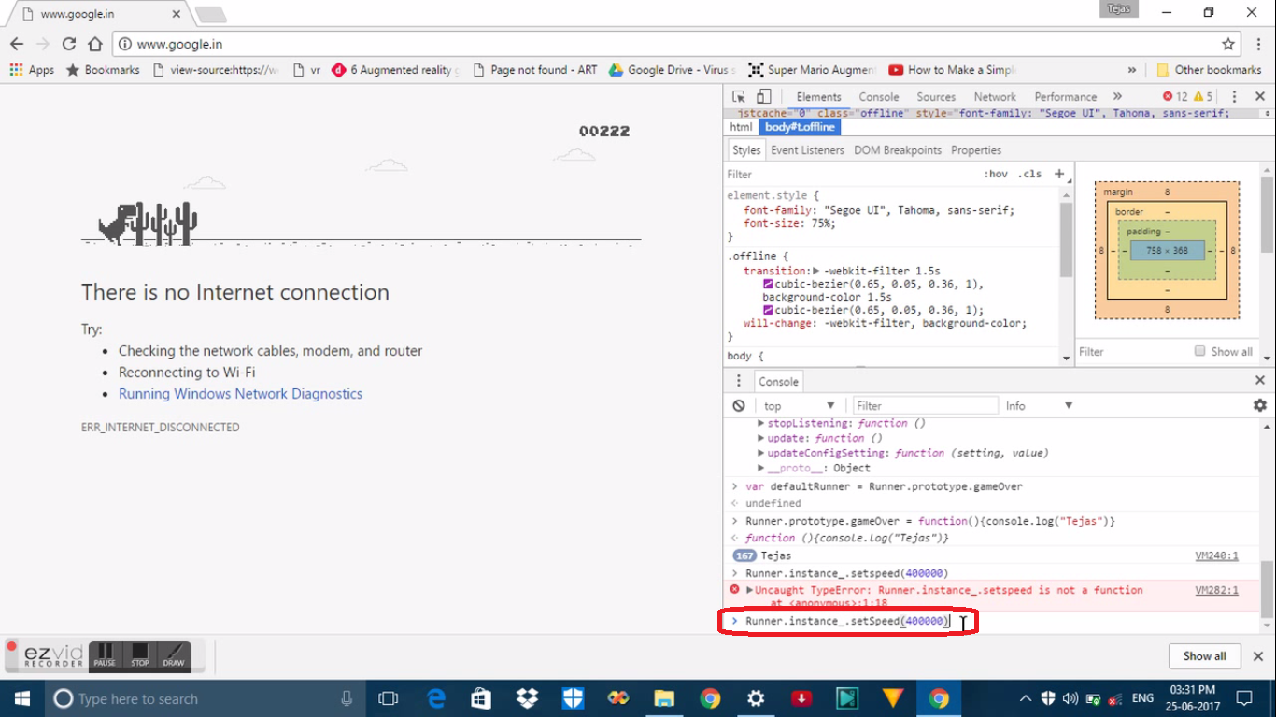The image size is (1276, 717).
Task: Open the Info log level dropdown
Action: pos(1039,405)
